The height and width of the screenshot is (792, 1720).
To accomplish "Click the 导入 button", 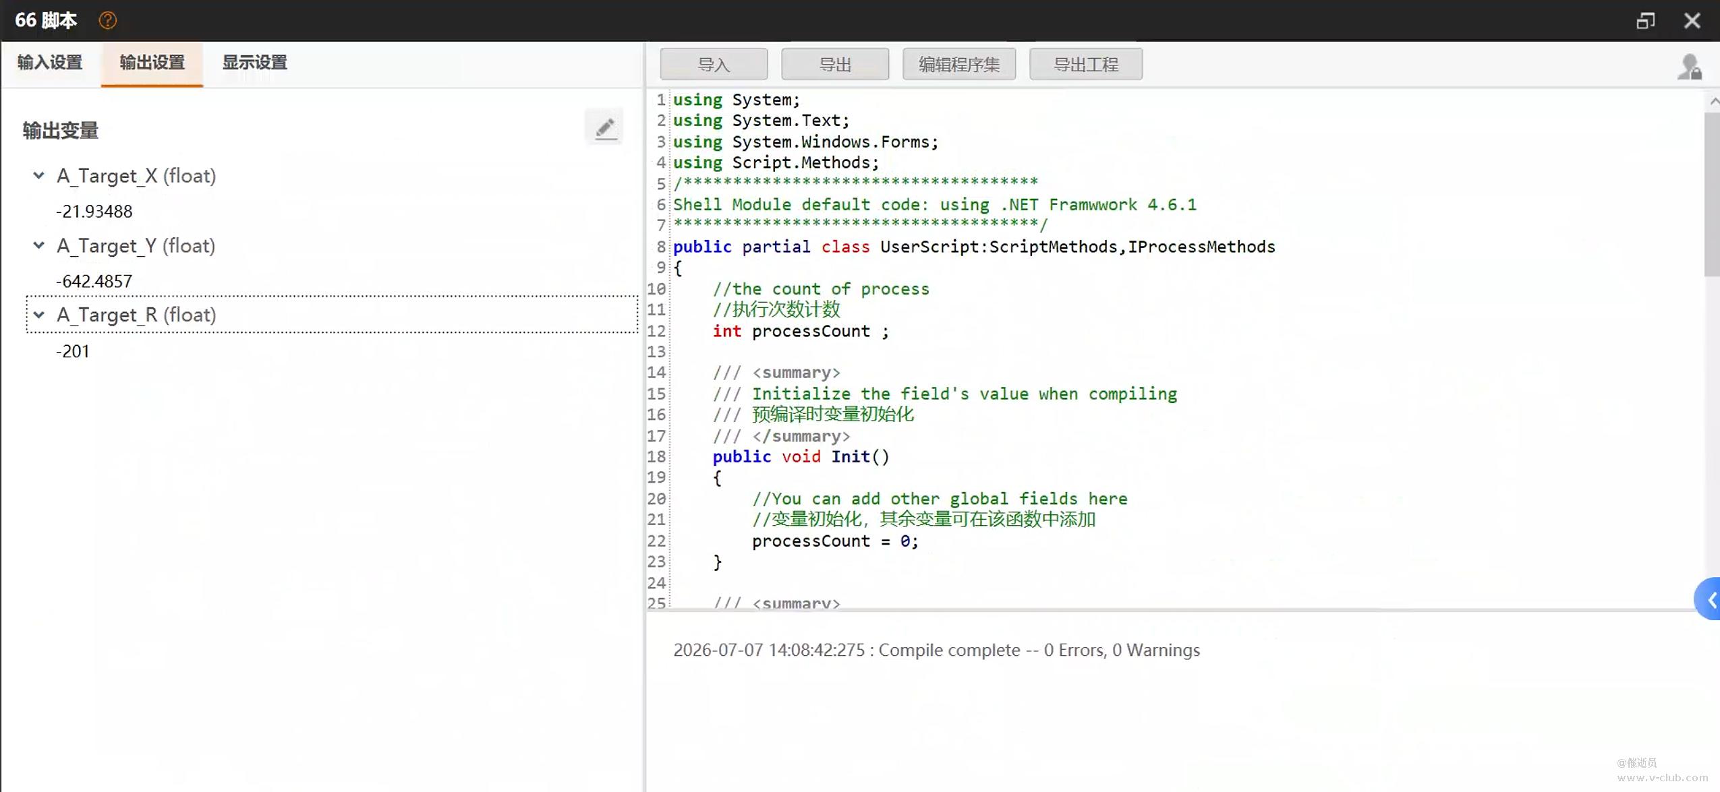I will (714, 64).
